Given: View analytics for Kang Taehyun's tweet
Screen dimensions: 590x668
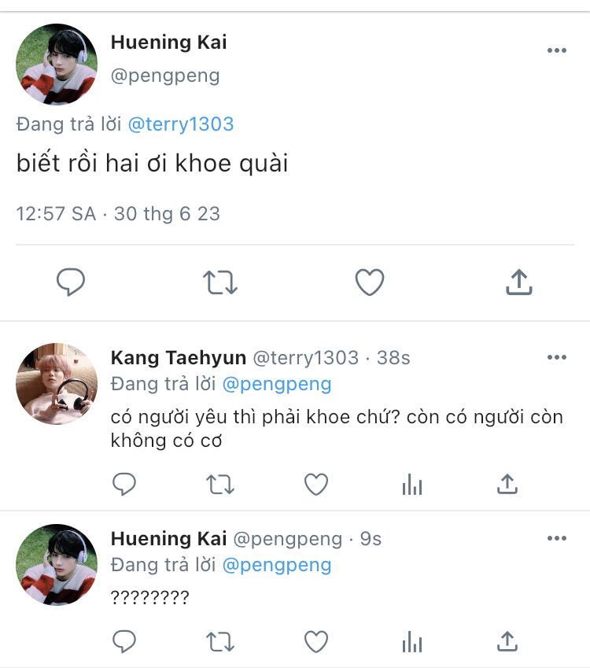Looking at the screenshot, I should [411, 485].
